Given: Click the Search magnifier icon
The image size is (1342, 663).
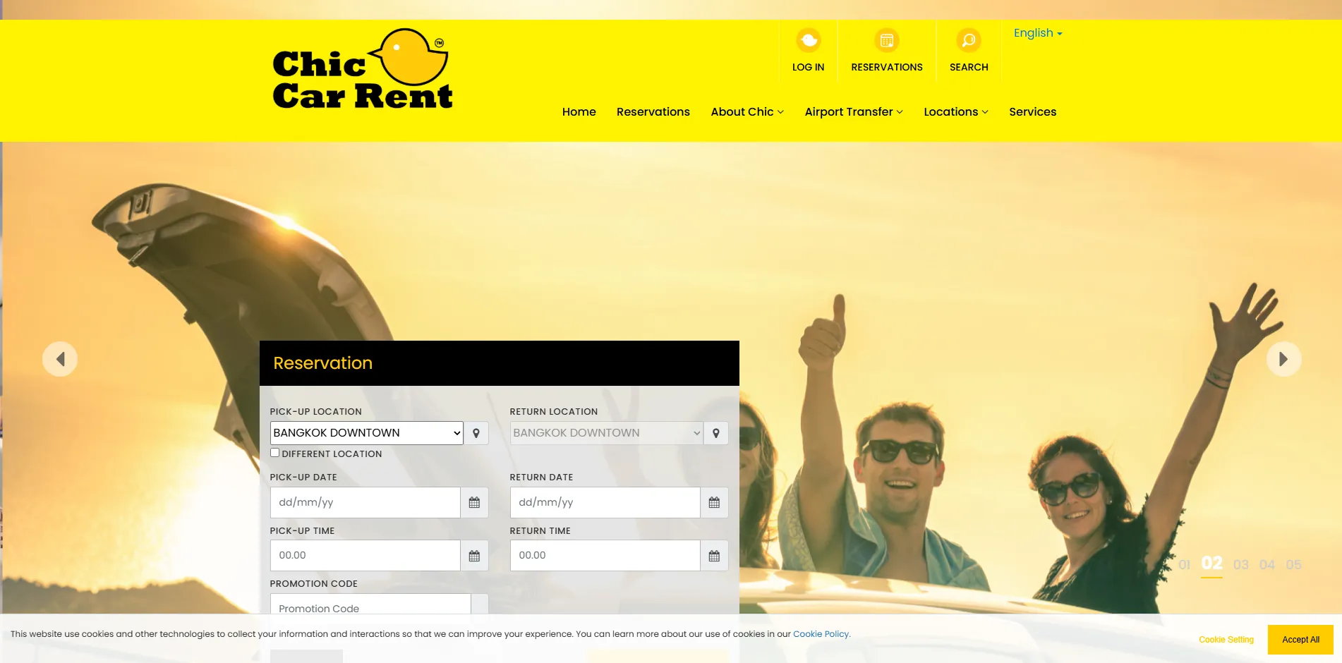Looking at the screenshot, I should 969,40.
